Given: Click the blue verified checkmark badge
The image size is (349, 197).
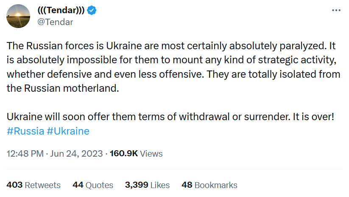Looking at the screenshot, I should click(92, 11).
